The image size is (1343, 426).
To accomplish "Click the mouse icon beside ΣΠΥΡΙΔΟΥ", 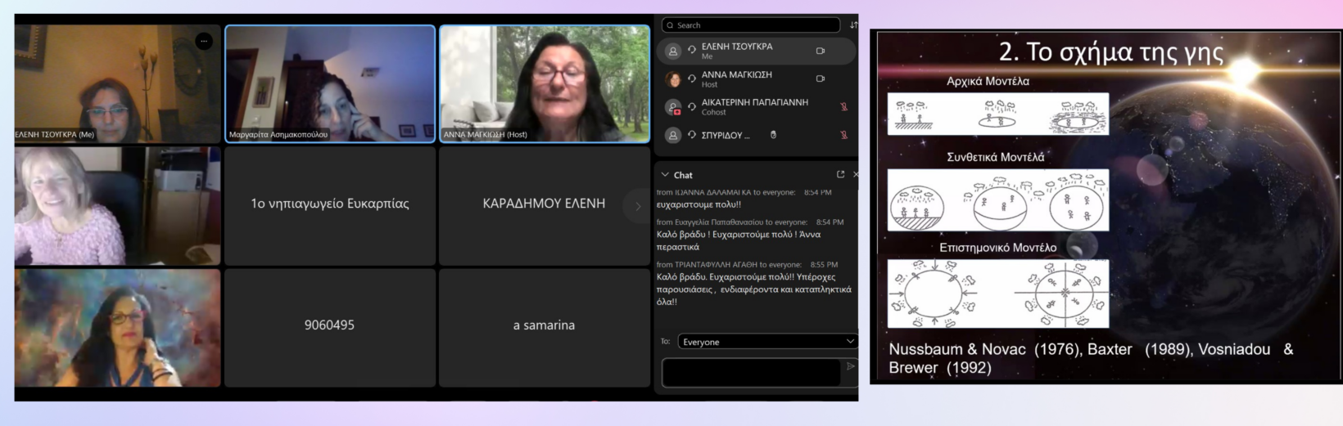I will [773, 135].
